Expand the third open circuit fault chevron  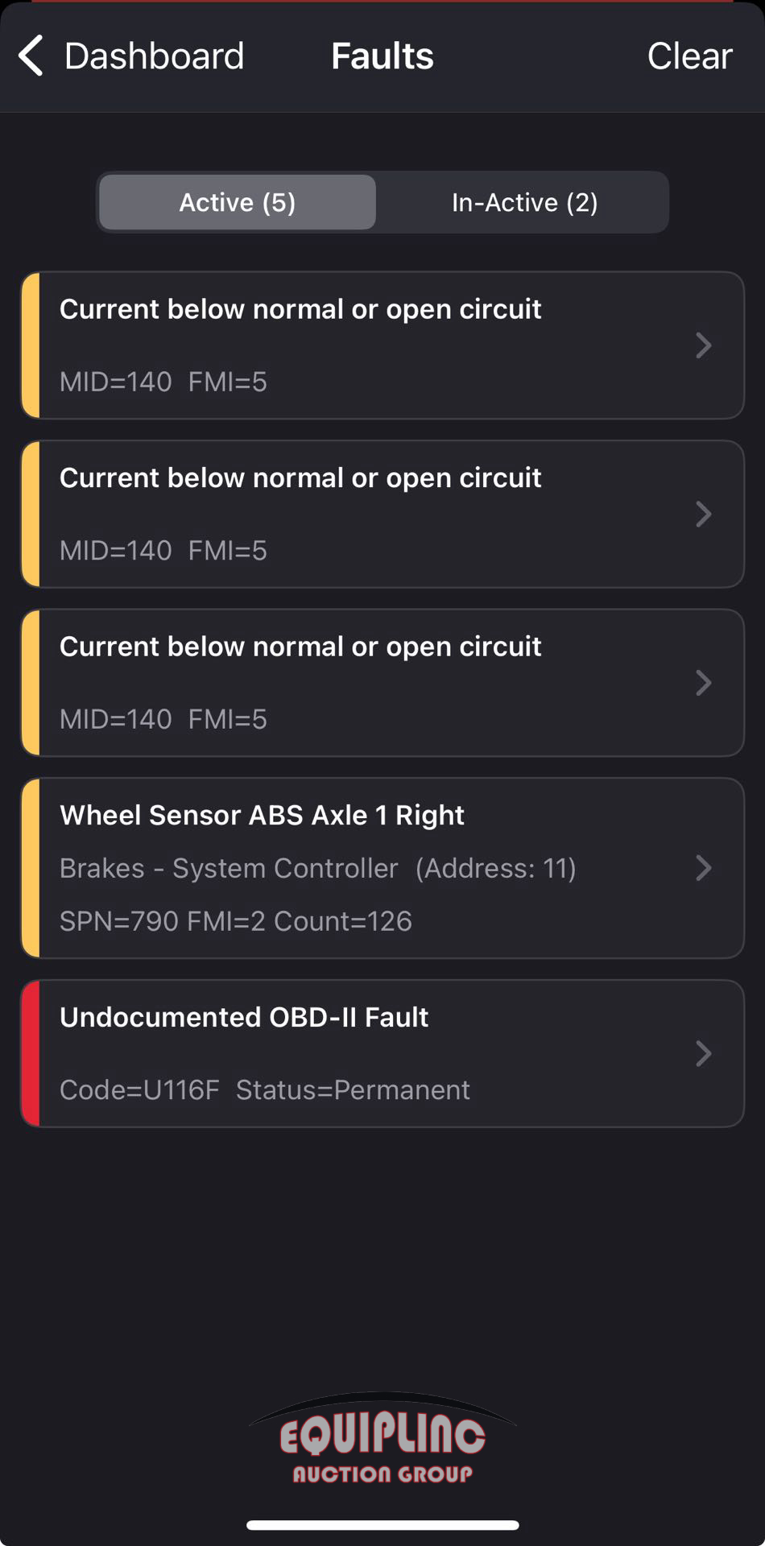[703, 683]
